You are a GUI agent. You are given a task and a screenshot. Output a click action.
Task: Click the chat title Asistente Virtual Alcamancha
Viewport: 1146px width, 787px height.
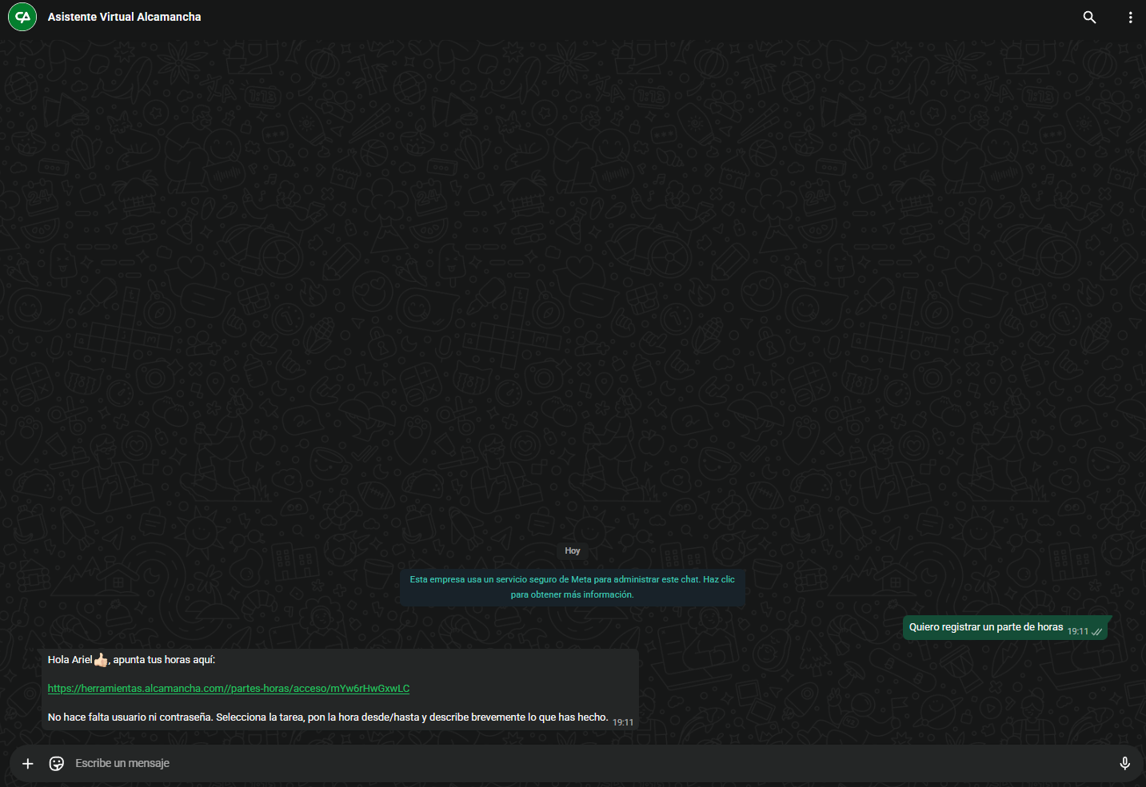coord(124,17)
